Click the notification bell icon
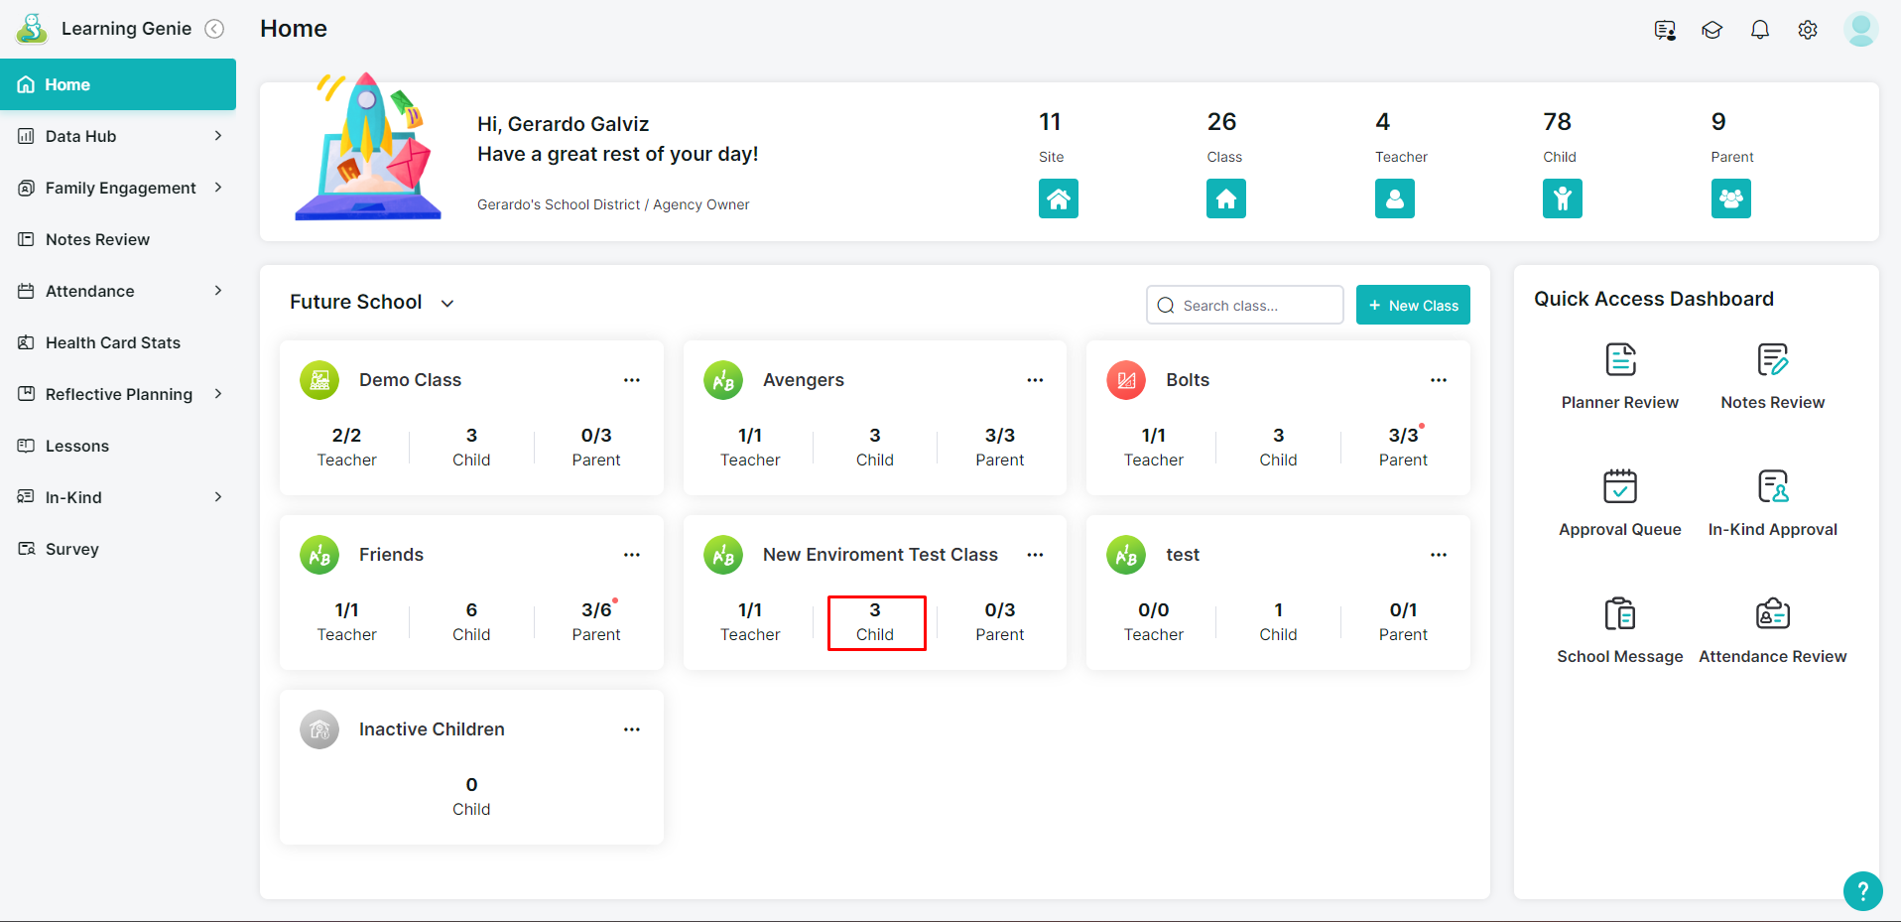The image size is (1901, 922). [x=1759, y=30]
